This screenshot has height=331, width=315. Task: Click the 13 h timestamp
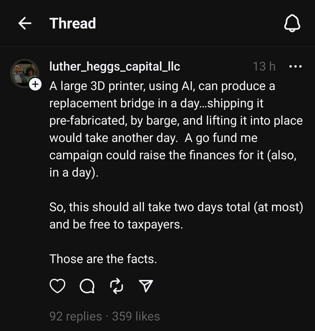click(x=264, y=67)
